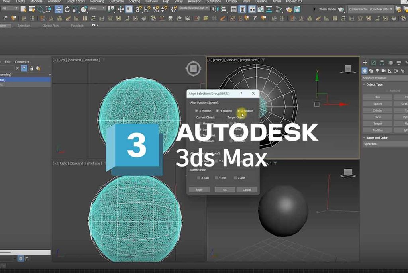Select the Lights category icon
Image resolution: width=408 pixels, height=273 pixels.
click(x=377, y=71)
